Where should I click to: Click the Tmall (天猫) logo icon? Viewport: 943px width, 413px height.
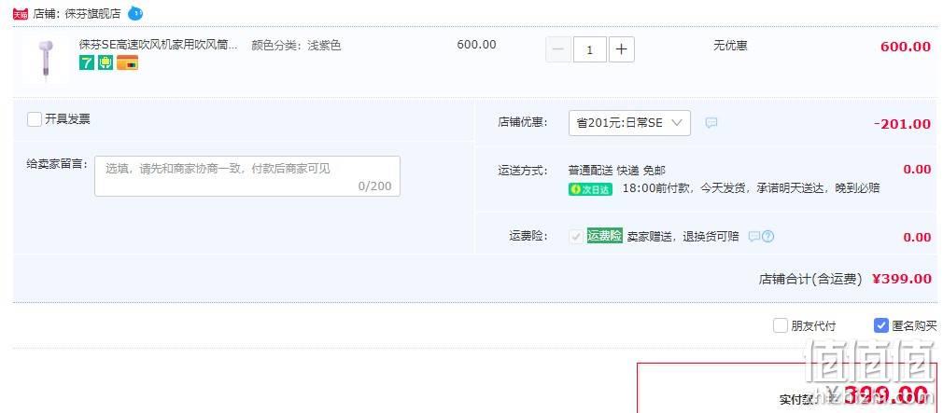(21, 14)
